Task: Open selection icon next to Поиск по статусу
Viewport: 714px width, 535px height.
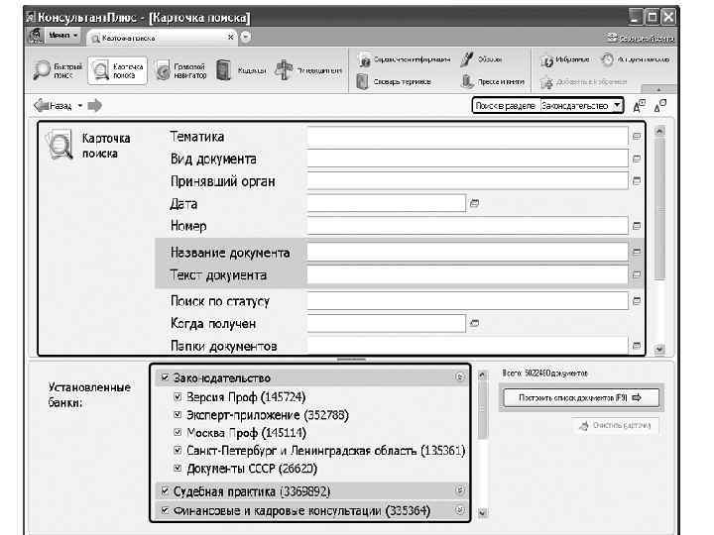Action: point(637,301)
